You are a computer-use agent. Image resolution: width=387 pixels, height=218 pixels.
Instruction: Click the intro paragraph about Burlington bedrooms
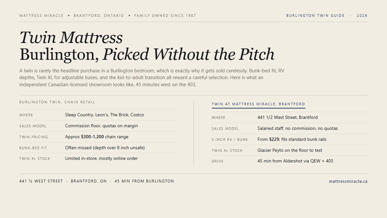click(152, 77)
